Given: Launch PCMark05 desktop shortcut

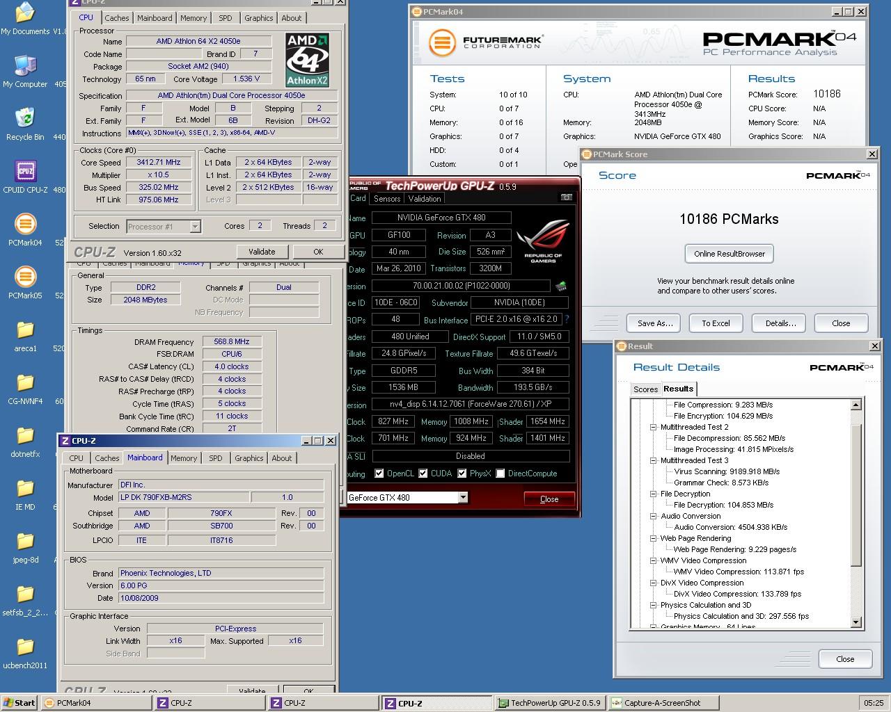Looking at the screenshot, I should [25, 283].
